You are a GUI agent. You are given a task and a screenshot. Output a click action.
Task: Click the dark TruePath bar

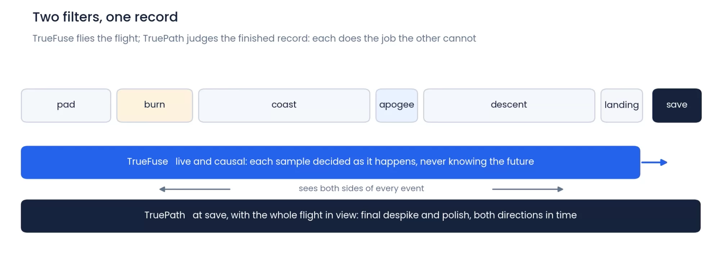coord(361,216)
